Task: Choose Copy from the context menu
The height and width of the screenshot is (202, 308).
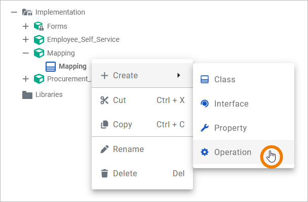Action: pos(123,124)
